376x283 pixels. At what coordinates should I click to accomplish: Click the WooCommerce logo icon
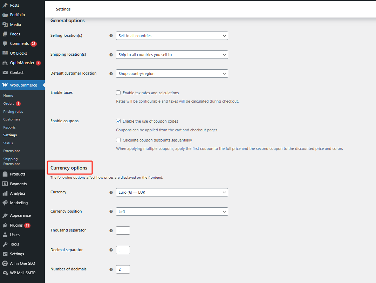click(5, 85)
